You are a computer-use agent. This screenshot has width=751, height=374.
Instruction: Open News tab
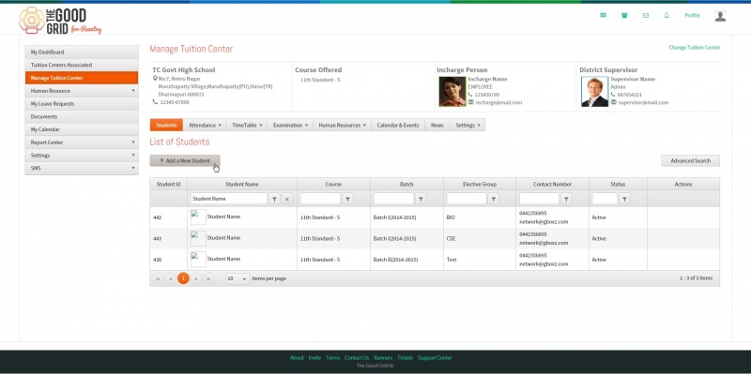pyautogui.click(x=437, y=126)
